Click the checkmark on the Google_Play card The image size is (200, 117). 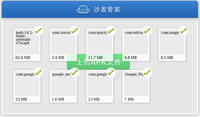[147, 72]
